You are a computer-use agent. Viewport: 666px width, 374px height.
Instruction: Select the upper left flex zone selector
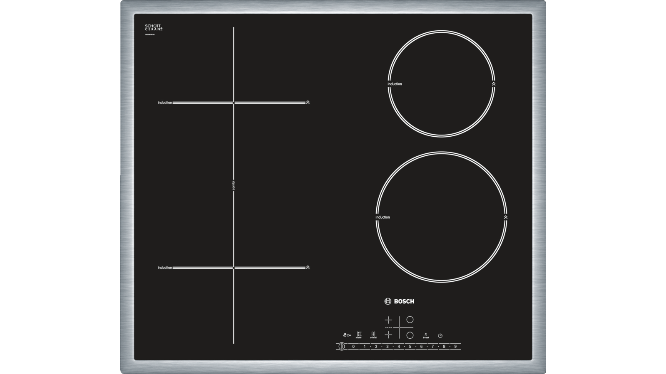pyautogui.click(x=388, y=320)
